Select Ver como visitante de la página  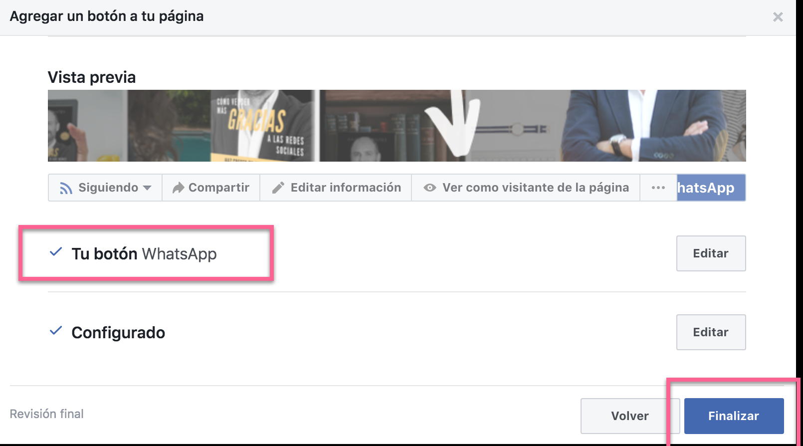[x=526, y=188]
